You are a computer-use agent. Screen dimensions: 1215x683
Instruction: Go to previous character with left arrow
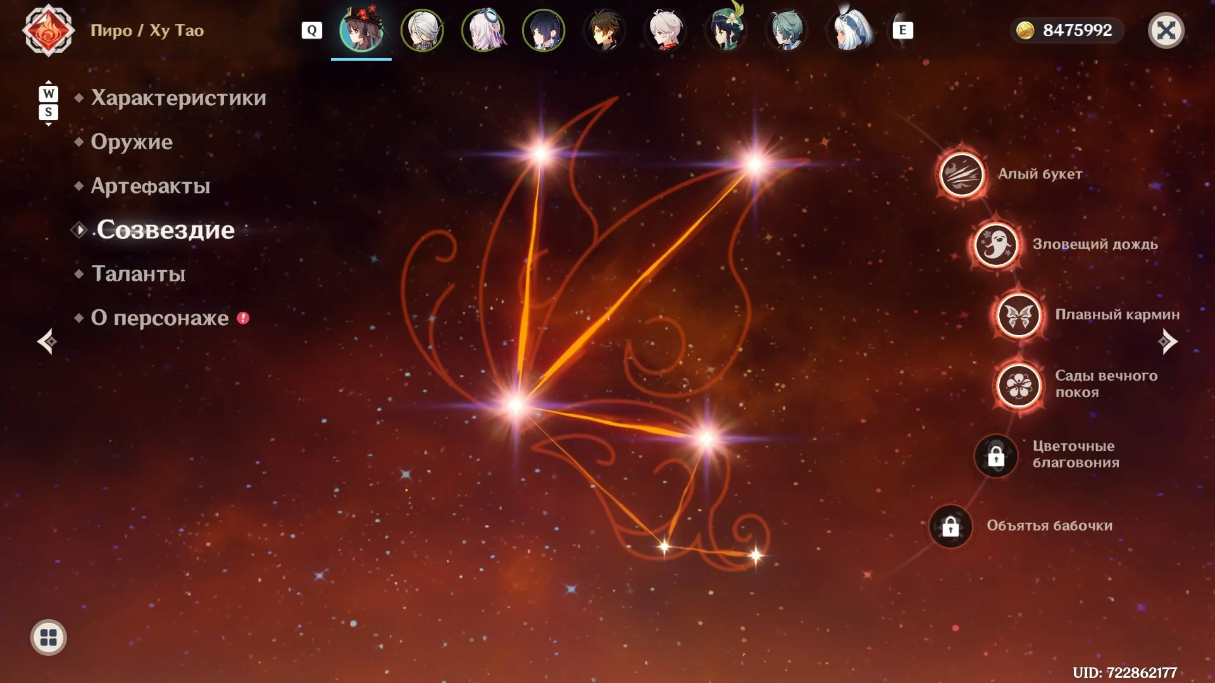coord(47,341)
